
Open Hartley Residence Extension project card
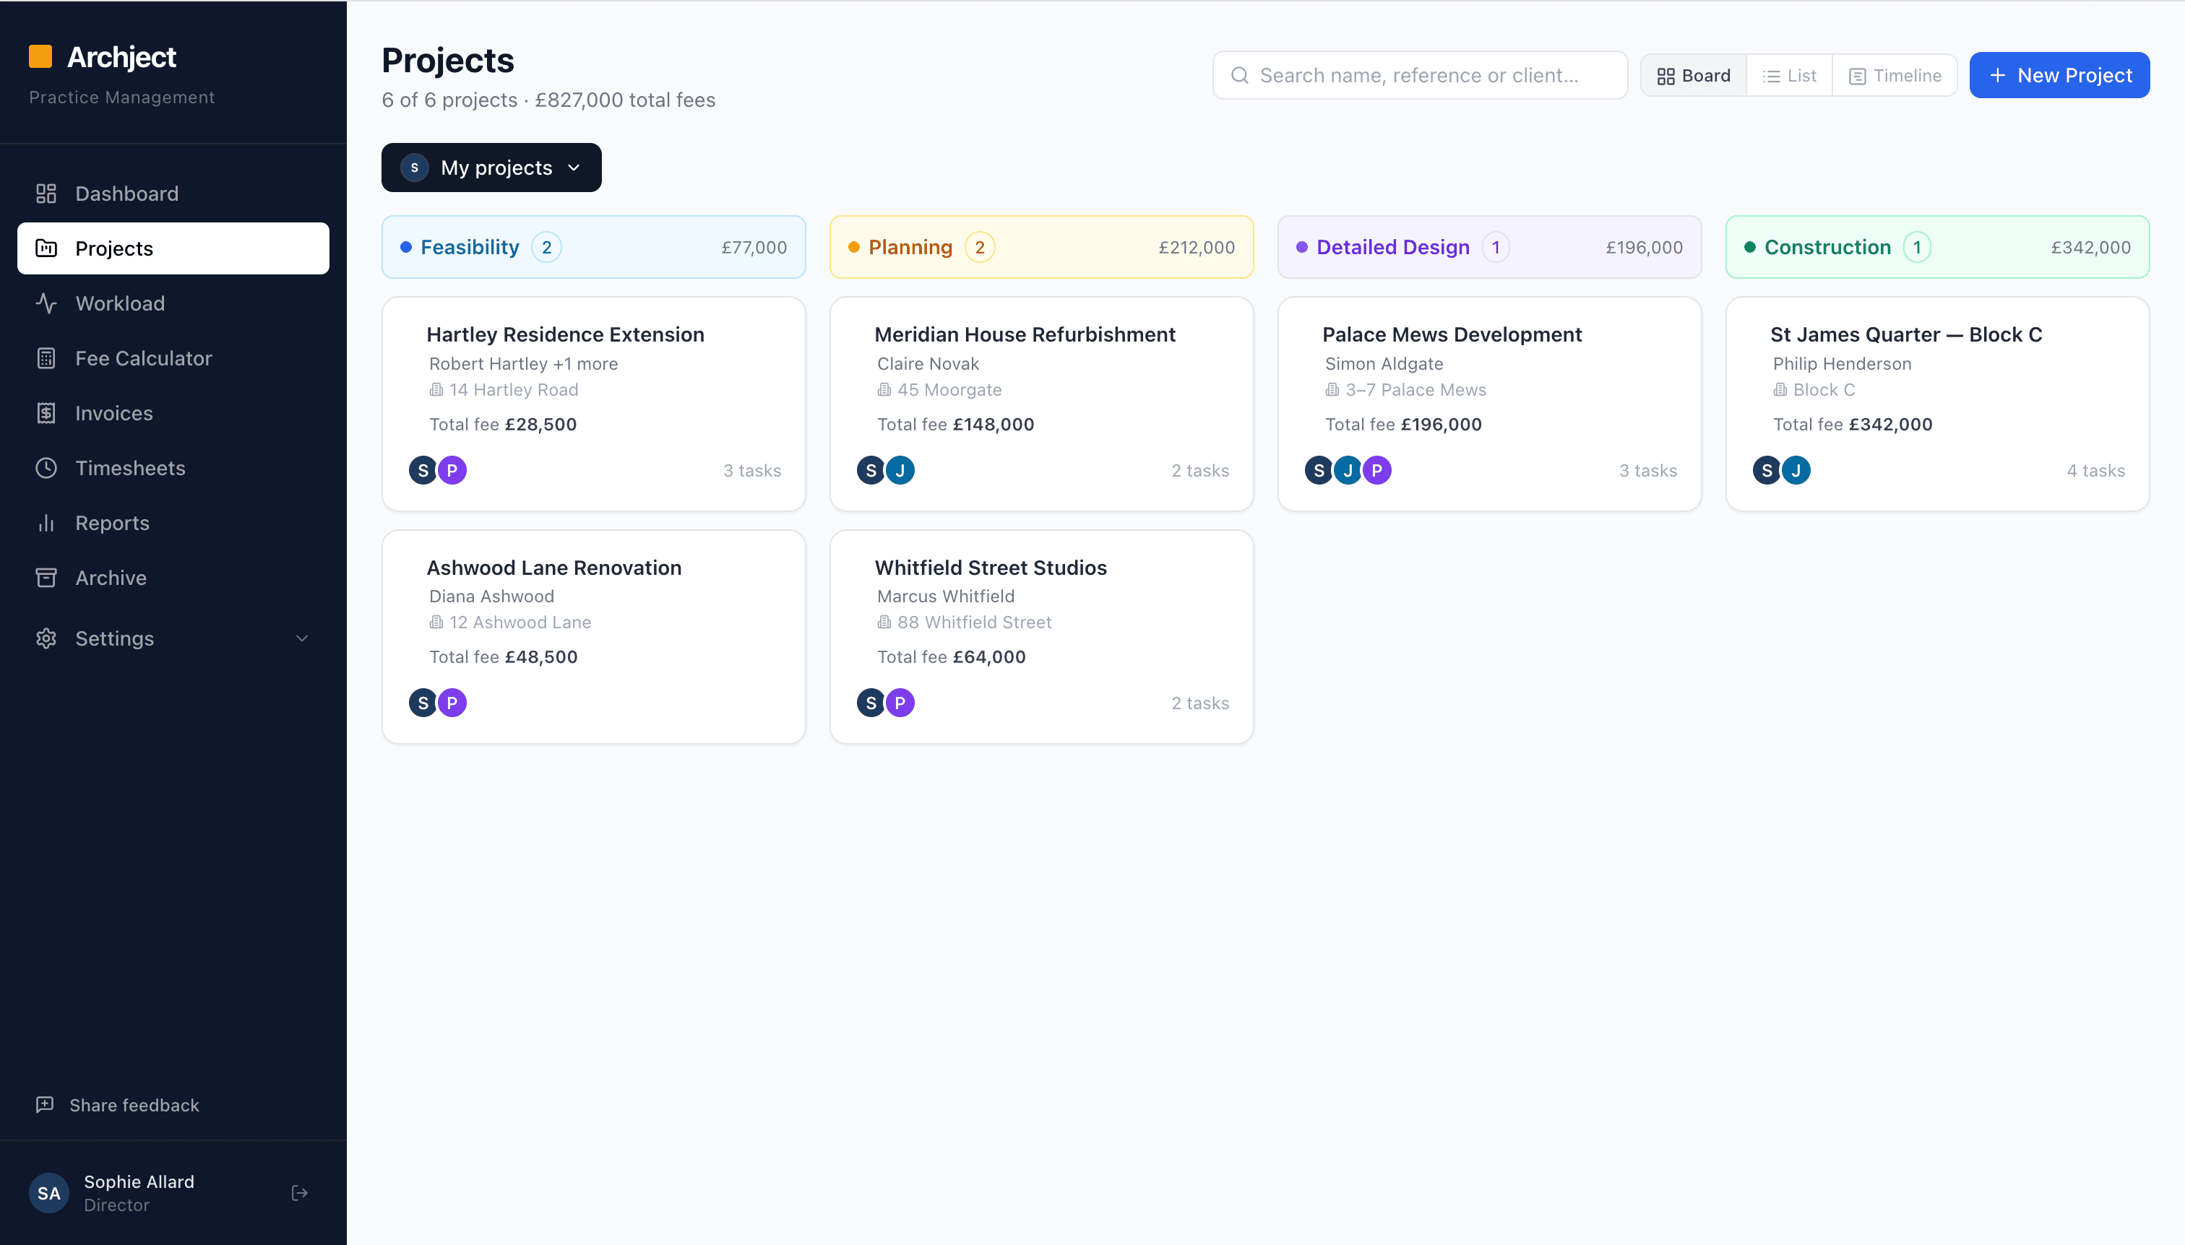pos(594,404)
